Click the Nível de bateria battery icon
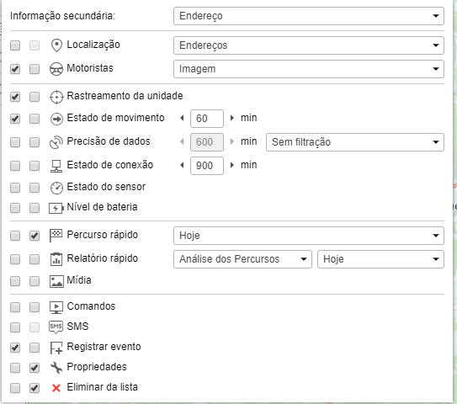The height and width of the screenshot is (404, 457). click(x=56, y=208)
